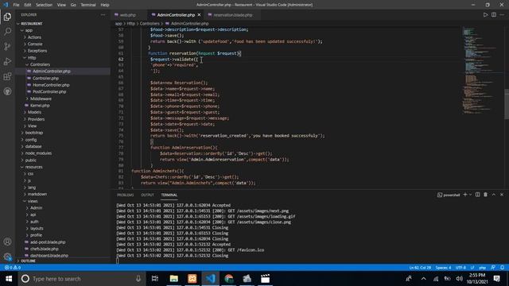Open the Selection menu
509x286 pixels.
[x=45, y=5]
